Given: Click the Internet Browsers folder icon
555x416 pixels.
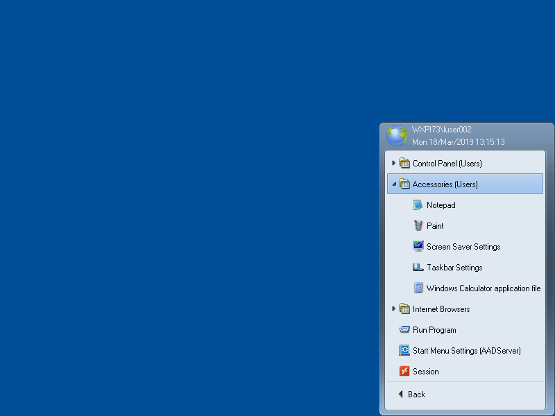Looking at the screenshot, I should pyautogui.click(x=404, y=309).
